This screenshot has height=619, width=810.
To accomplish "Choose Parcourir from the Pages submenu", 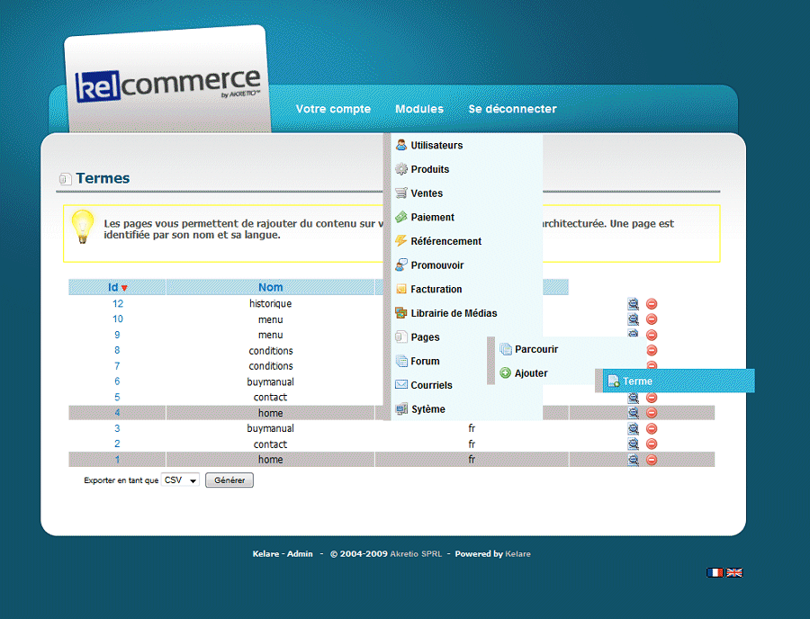I will 536,349.
